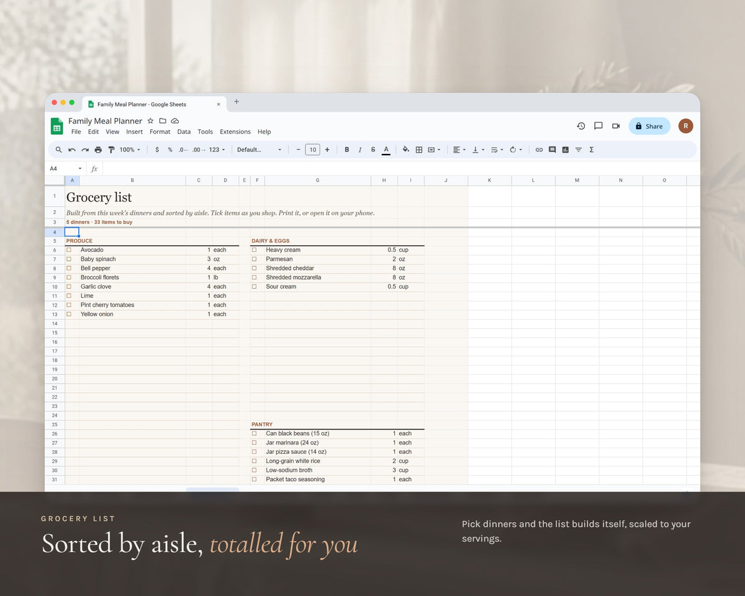Increase font size with the plus button
Image resolution: width=745 pixels, height=596 pixels.
coord(327,150)
